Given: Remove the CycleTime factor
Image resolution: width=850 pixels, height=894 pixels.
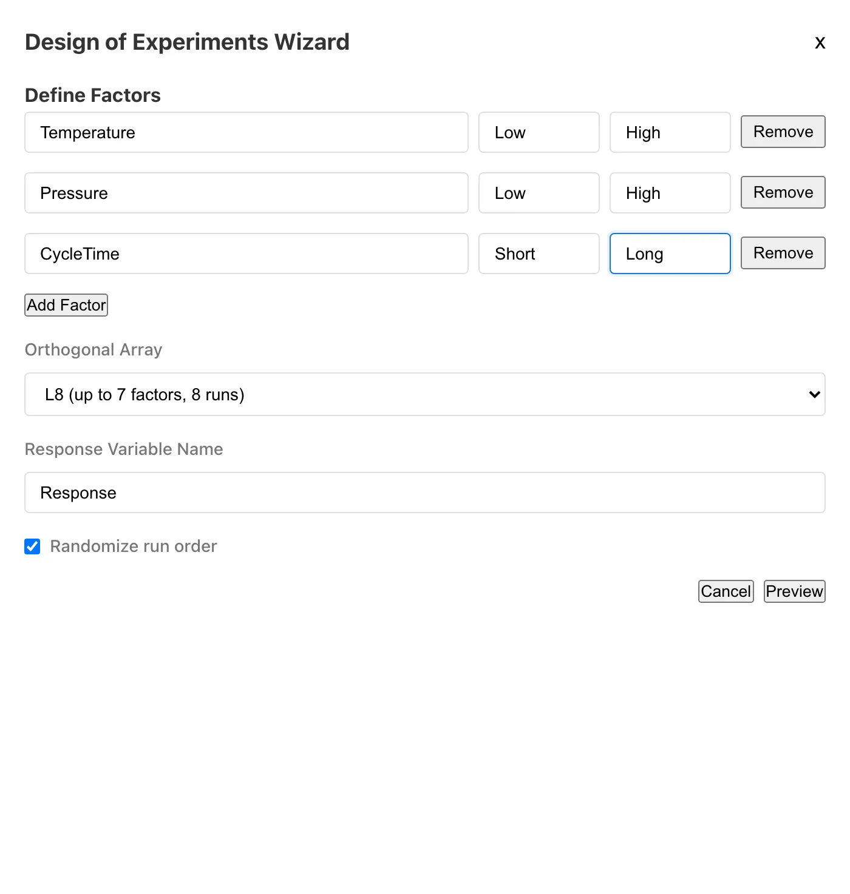Looking at the screenshot, I should click(x=783, y=253).
